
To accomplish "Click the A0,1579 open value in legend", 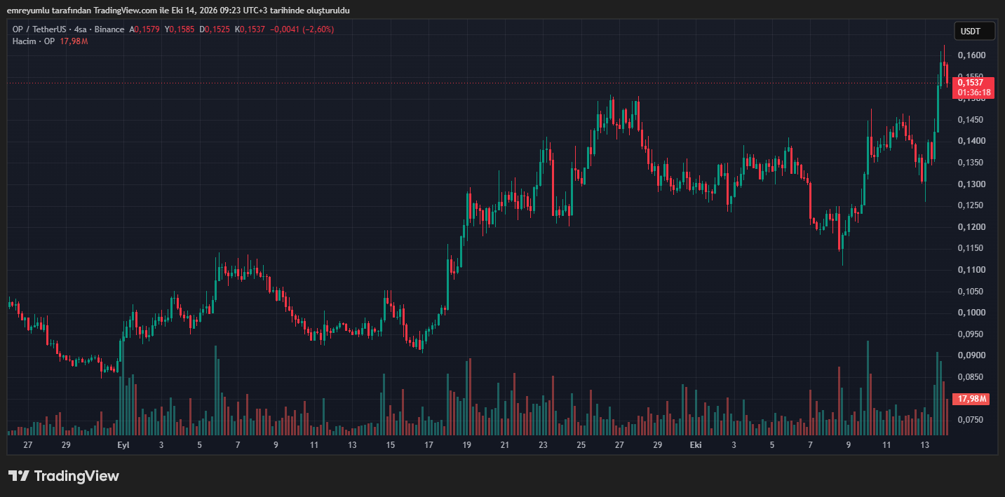I will click(x=145, y=29).
